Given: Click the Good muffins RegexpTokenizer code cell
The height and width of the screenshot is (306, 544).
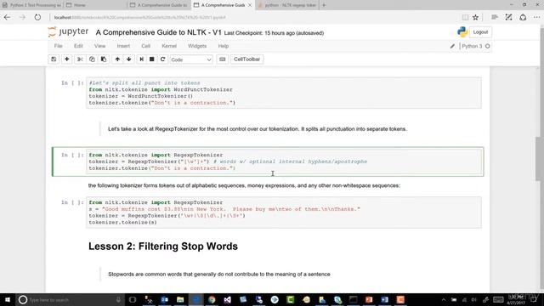Looking at the screenshot, I should 283,212.
